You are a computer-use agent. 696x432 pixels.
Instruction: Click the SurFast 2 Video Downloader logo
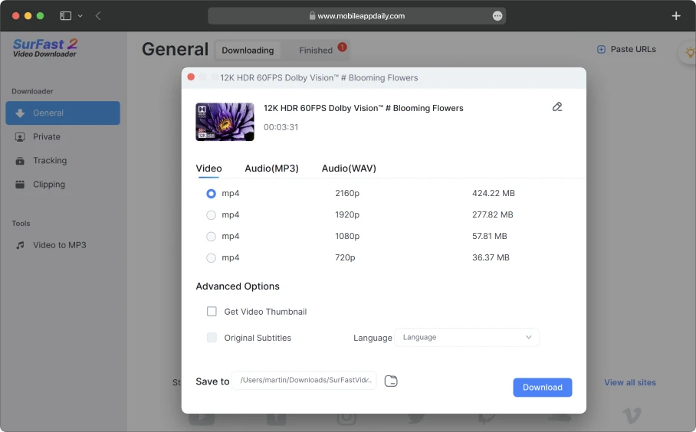point(44,48)
